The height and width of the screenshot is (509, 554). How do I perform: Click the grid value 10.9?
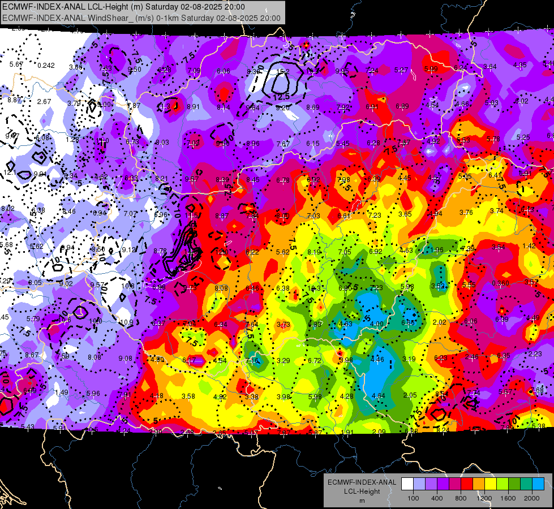pyautogui.click(x=127, y=322)
